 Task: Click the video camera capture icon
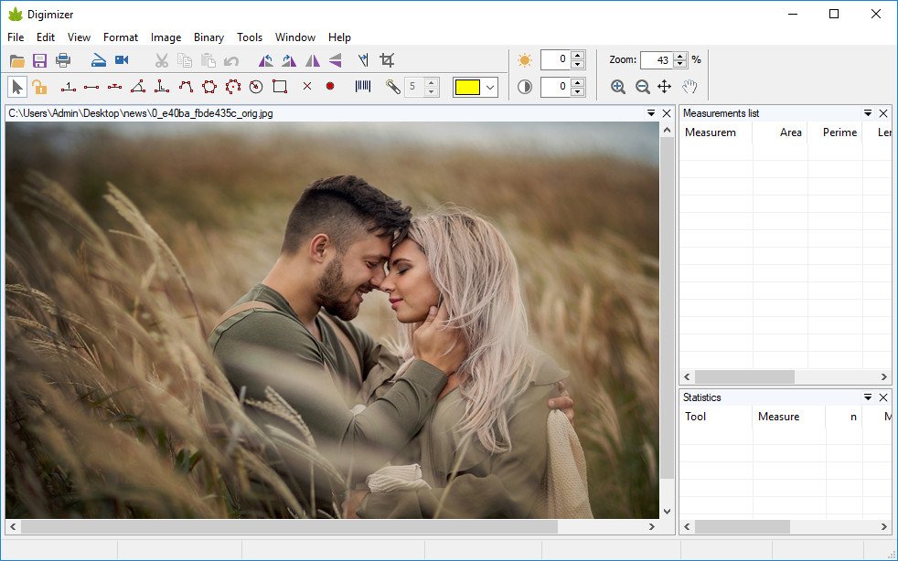pyautogui.click(x=122, y=60)
